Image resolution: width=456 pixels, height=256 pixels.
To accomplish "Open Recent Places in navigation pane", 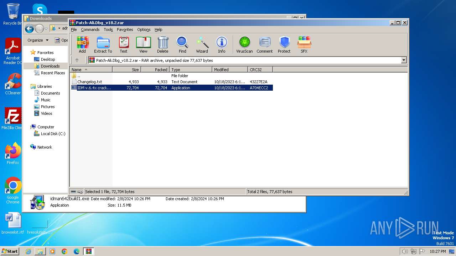I will (53, 73).
